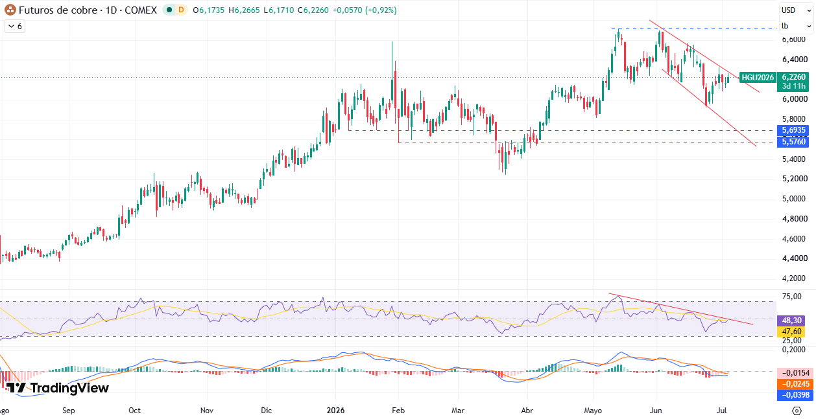Click the 5,5760 price level label
The width and height of the screenshot is (816, 419).
794,141
